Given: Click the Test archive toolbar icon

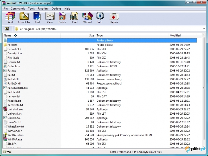Looking at the screenshot, I should pos(37,16).
